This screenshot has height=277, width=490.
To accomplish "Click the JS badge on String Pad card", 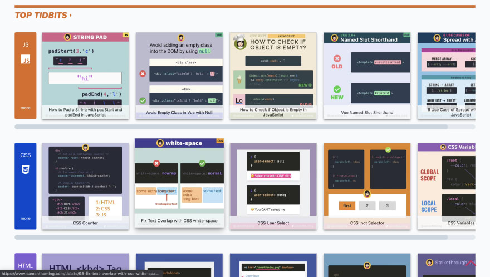I will tap(126, 35).
